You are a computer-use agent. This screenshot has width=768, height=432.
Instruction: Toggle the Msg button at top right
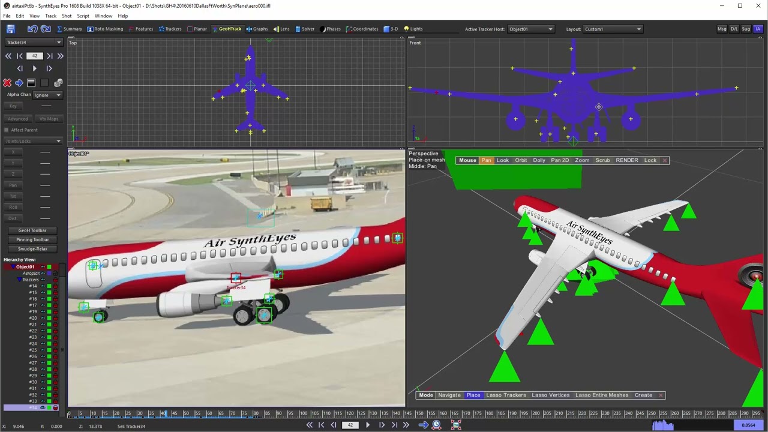[722, 29]
